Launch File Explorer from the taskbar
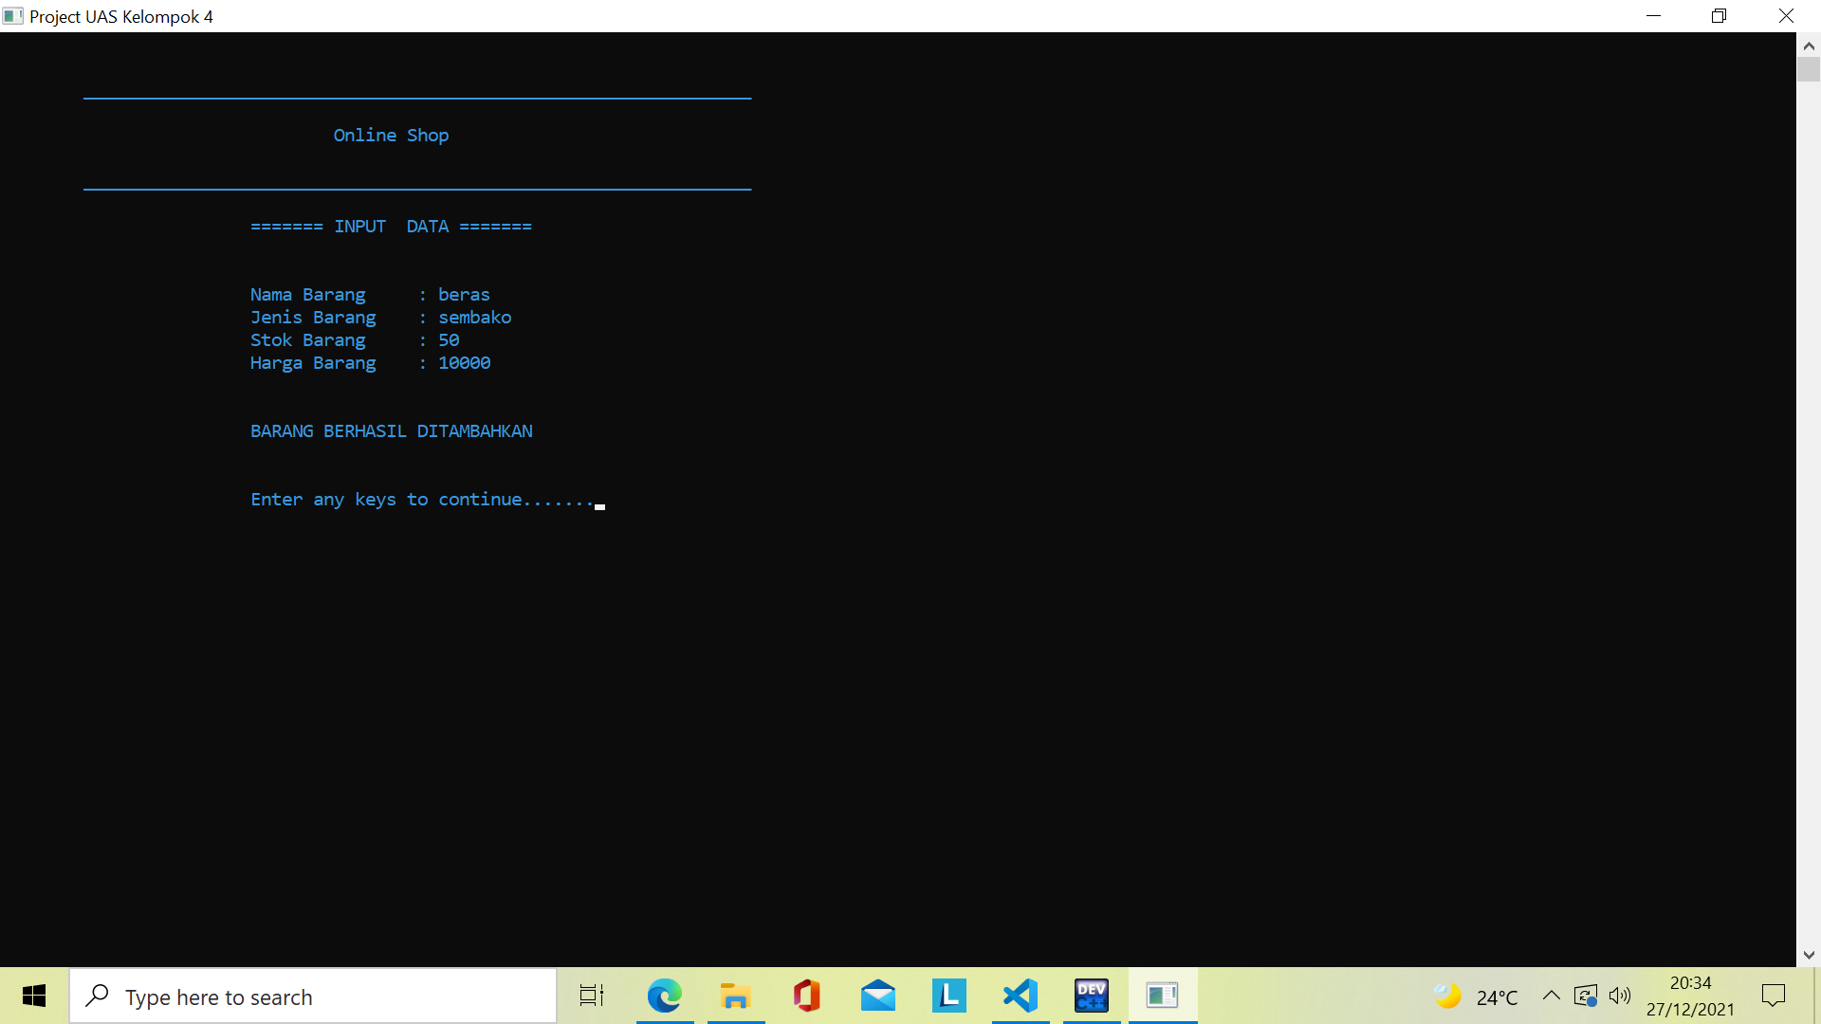This screenshot has width=1821, height=1024. pyautogui.click(x=736, y=996)
